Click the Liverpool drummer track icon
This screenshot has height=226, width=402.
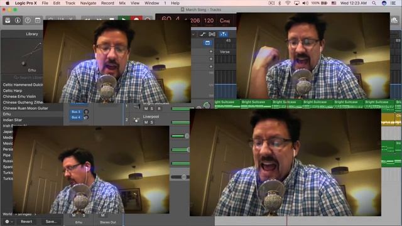136,119
